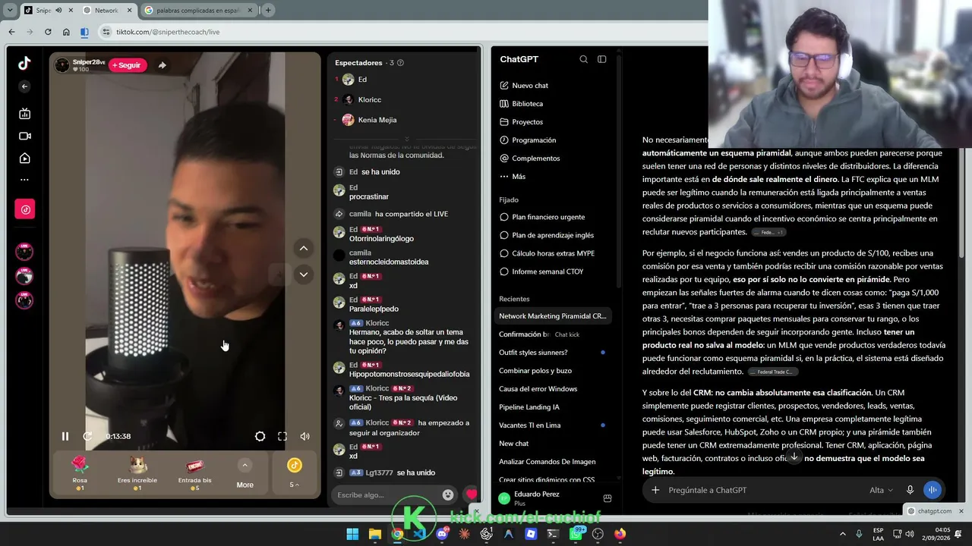
Task: Reload the TikTok page
Action: pos(48,32)
